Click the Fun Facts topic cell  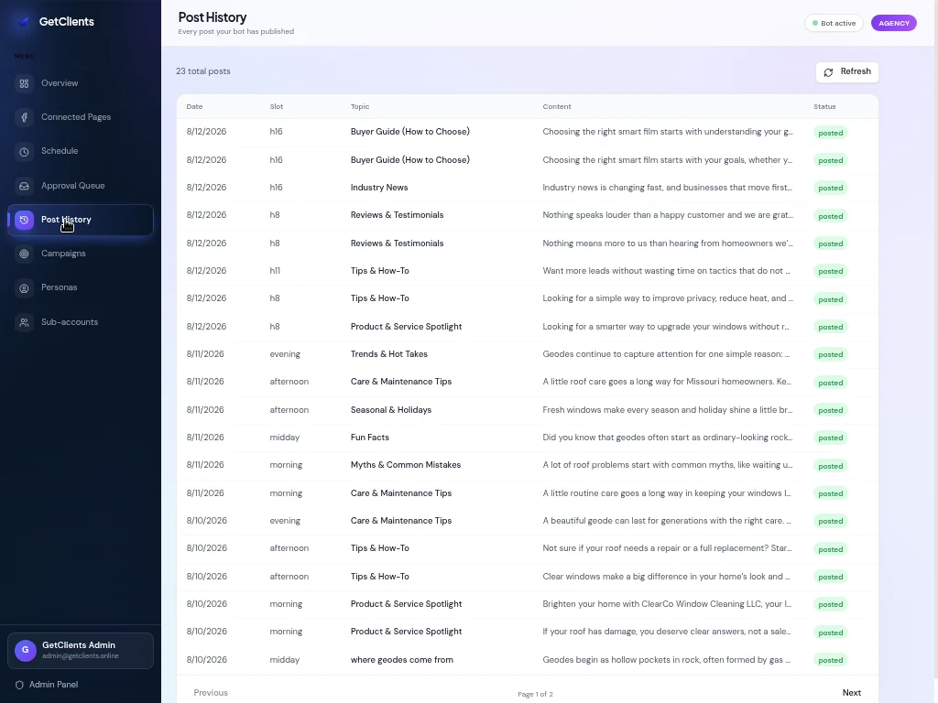[x=370, y=438]
